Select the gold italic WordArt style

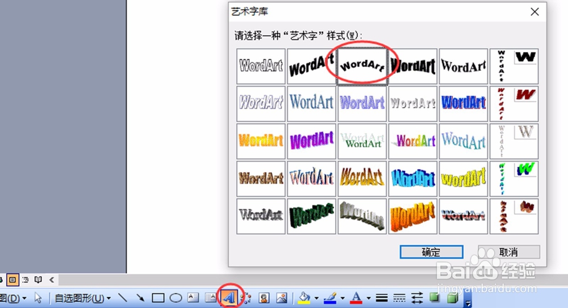tap(362, 179)
